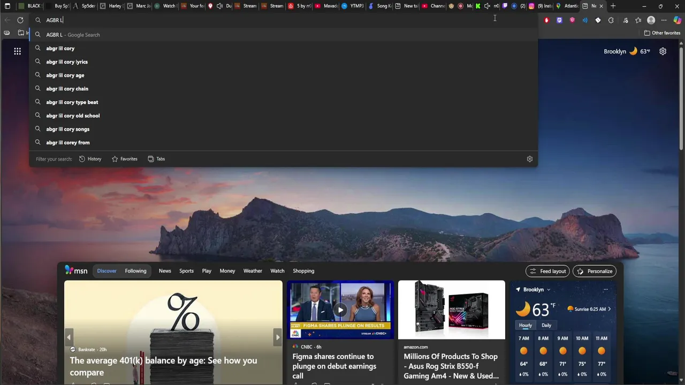Open the News section
The height and width of the screenshot is (385, 685).
165,271
